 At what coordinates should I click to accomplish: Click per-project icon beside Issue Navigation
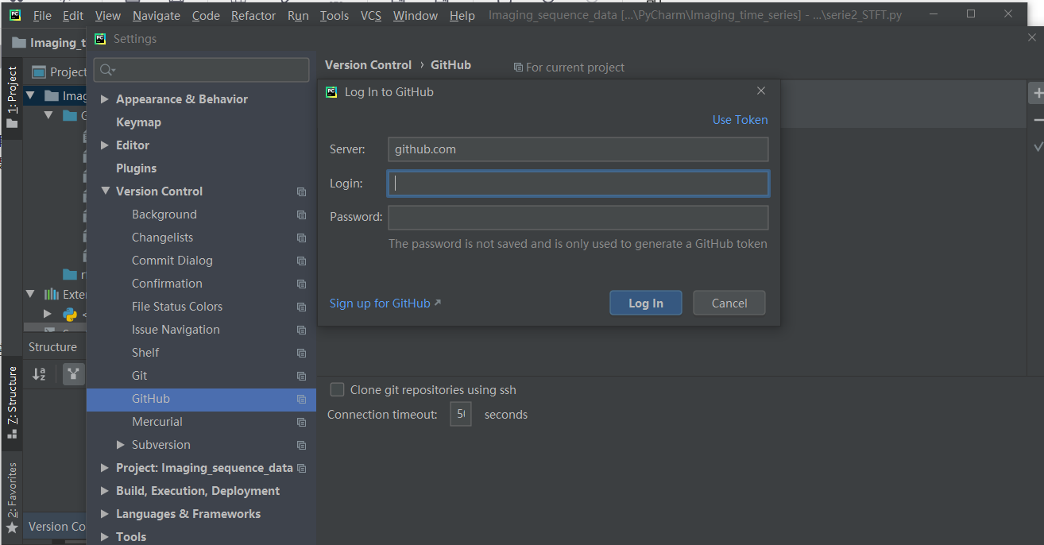coord(301,330)
